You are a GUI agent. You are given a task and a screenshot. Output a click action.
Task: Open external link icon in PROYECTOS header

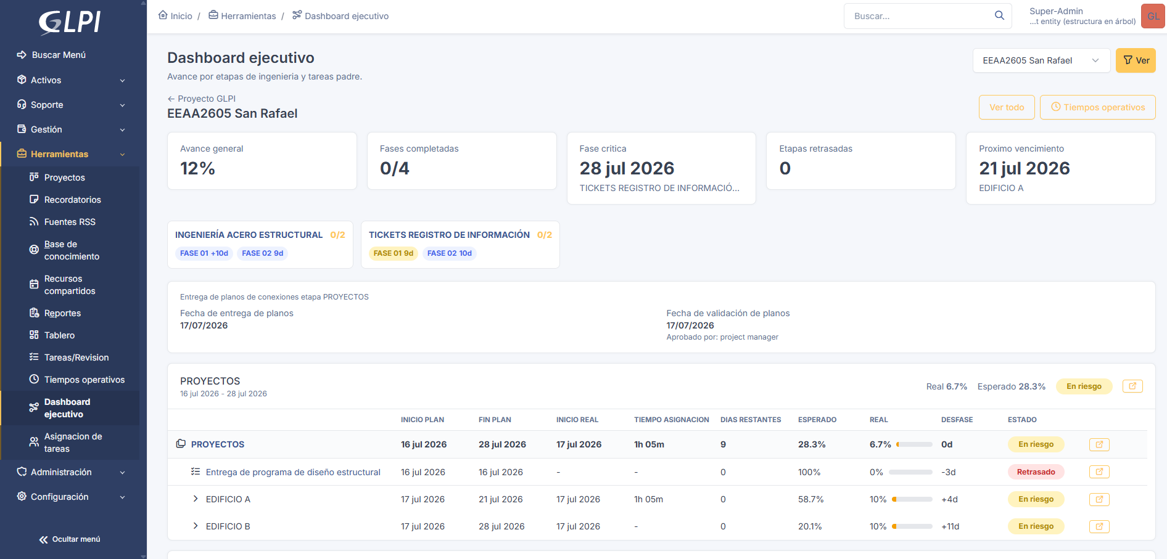tap(1132, 386)
